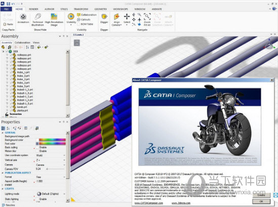Open the Timeline panel at the bottom
This screenshot has width=278, height=207.
(8, 205)
